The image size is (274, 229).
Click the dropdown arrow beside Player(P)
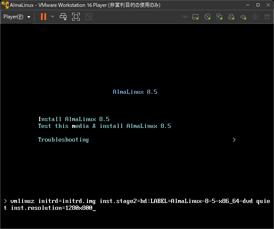tap(29, 17)
